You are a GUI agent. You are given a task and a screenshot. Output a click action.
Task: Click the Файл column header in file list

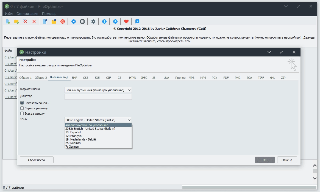point(8,51)
